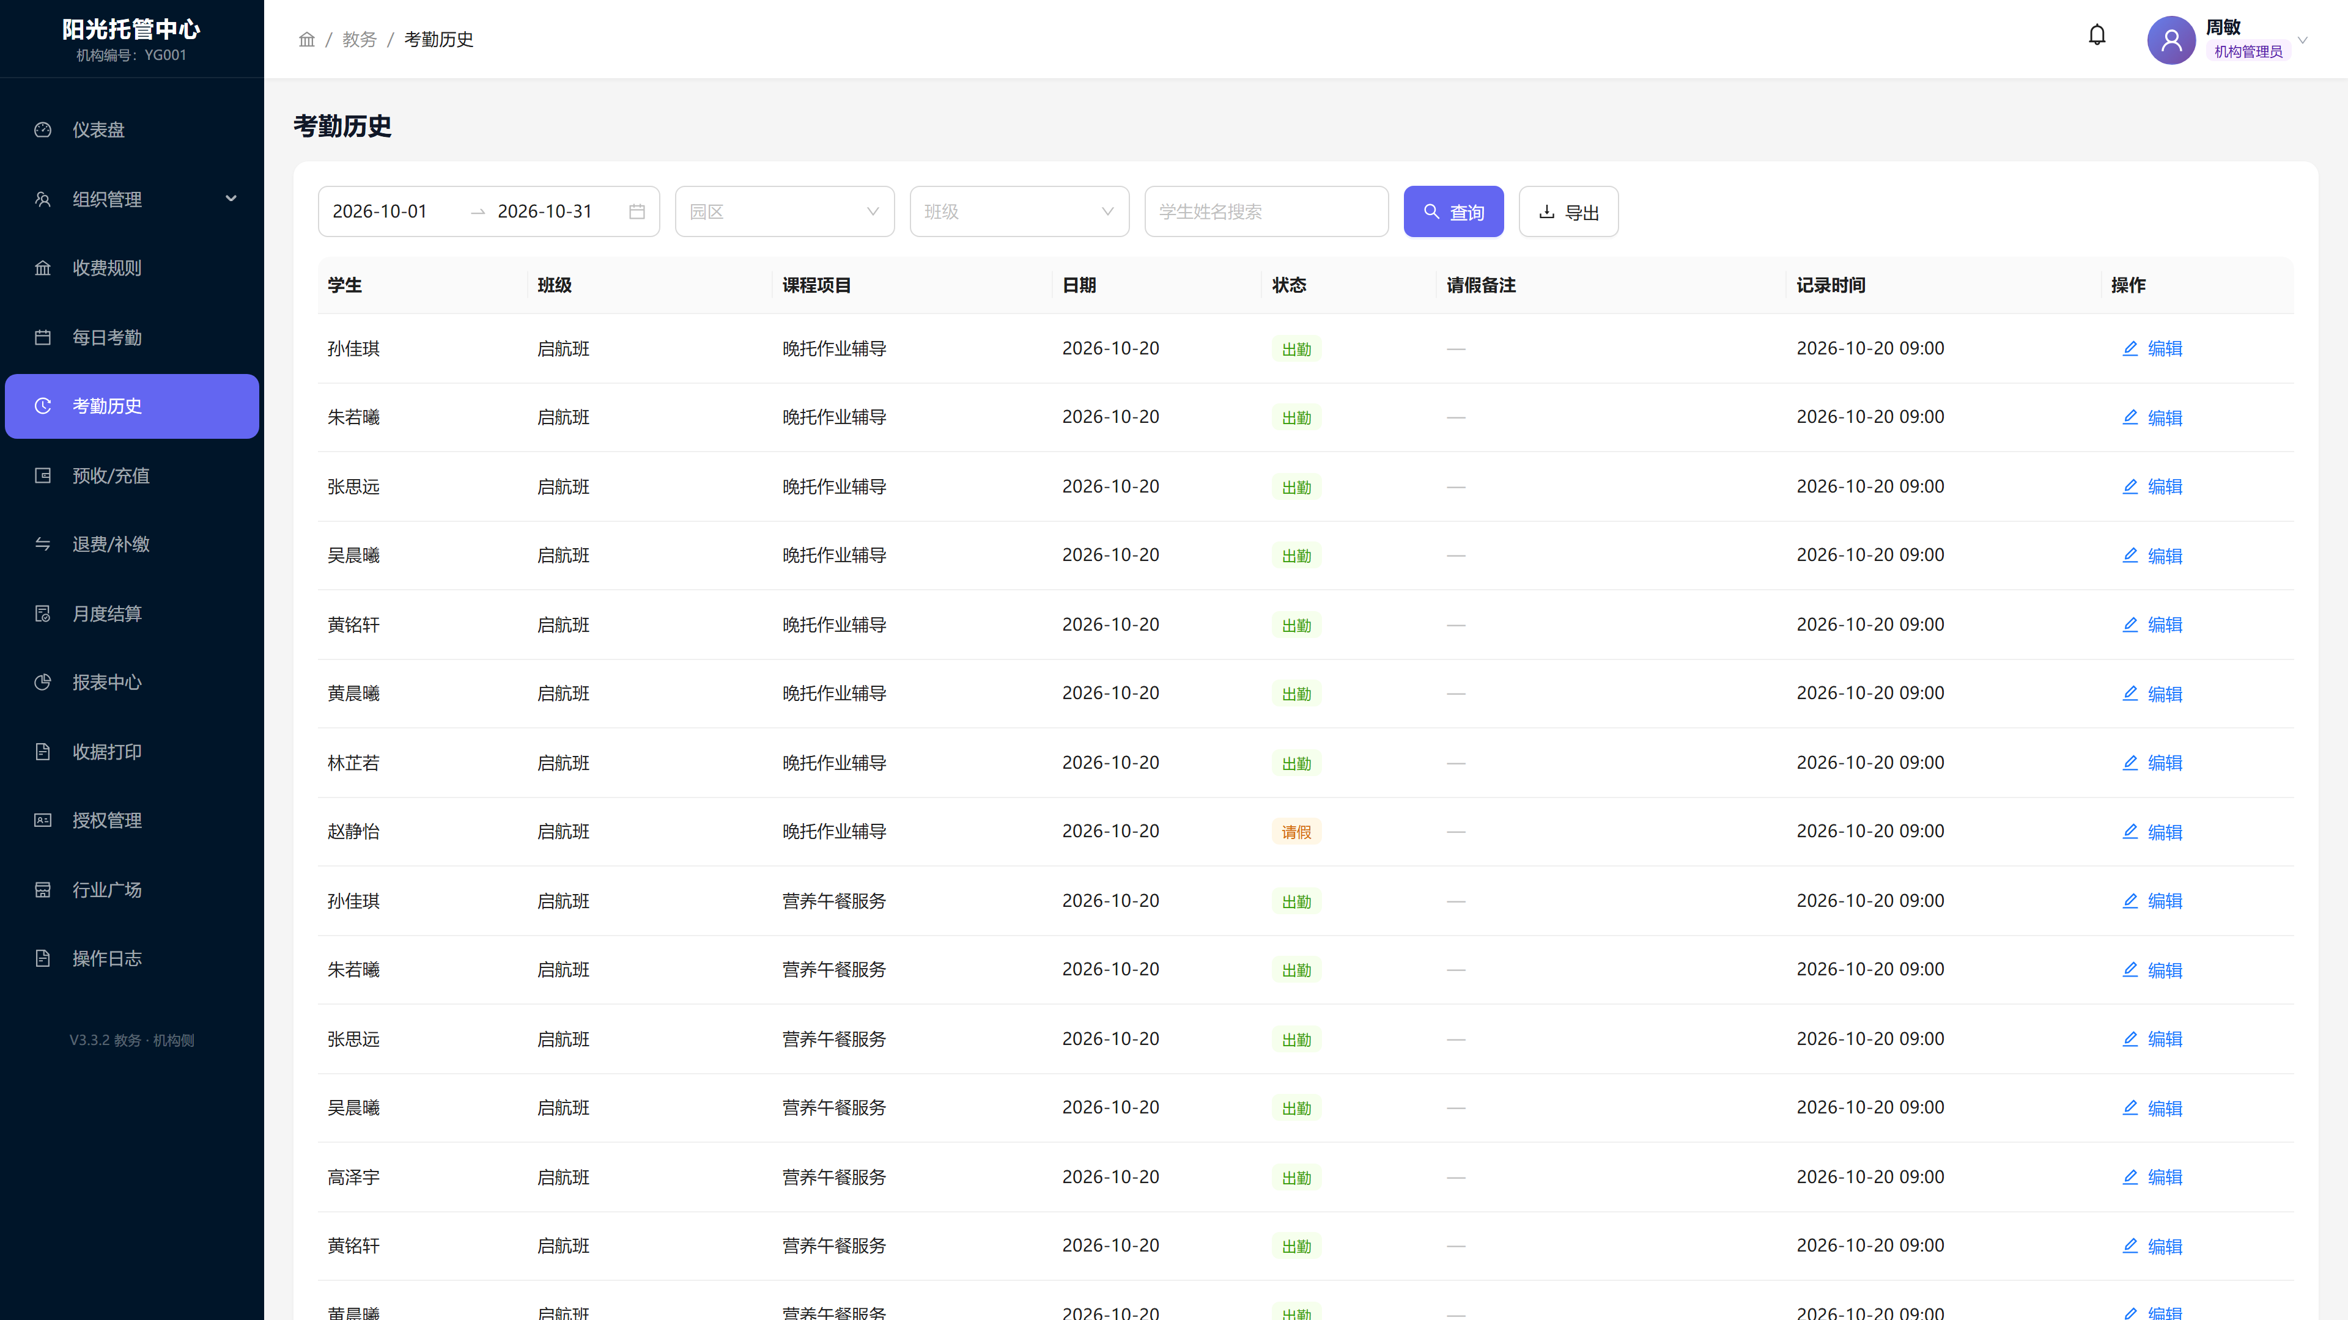Screen dimensions: 2348x1320
Task: Click the end date 2026-10-31 field
Action: point(544,211)
